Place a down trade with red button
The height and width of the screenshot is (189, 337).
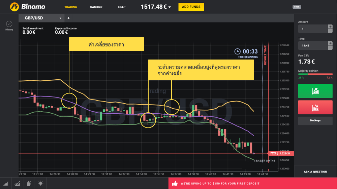[x=315, y=108]
